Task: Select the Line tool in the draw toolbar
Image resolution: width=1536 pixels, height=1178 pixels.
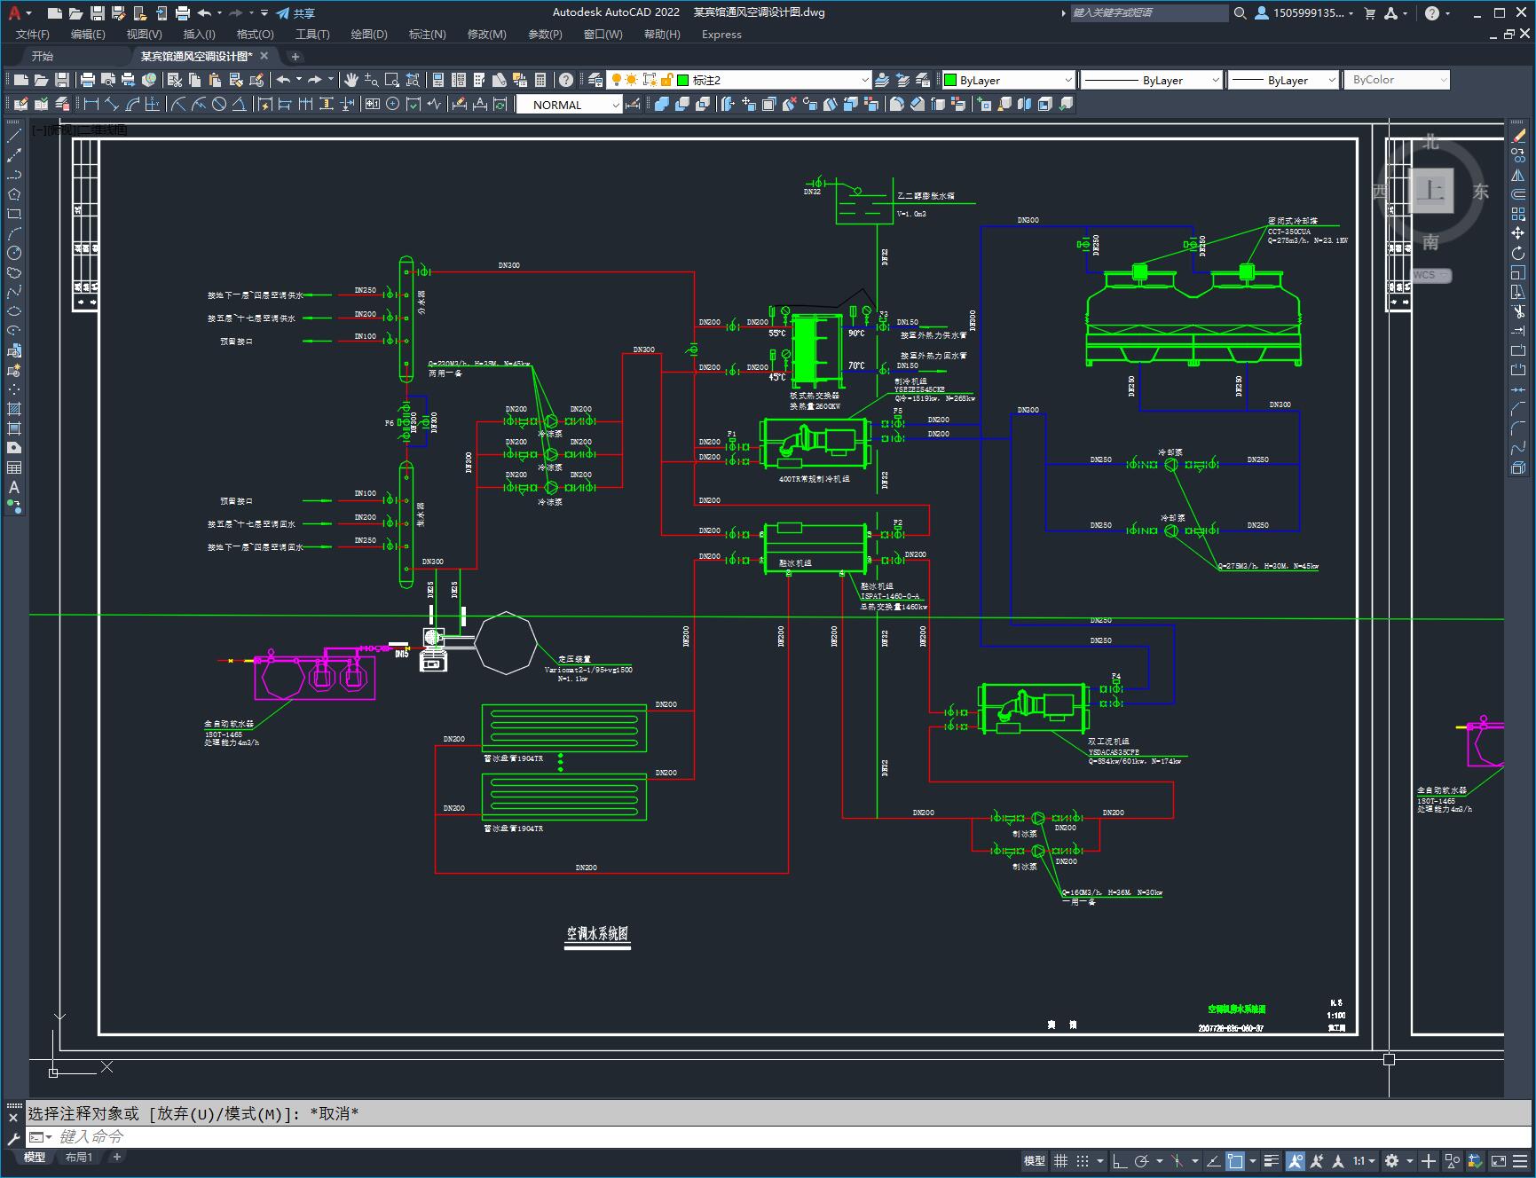Action: click(x=14, y=136)
